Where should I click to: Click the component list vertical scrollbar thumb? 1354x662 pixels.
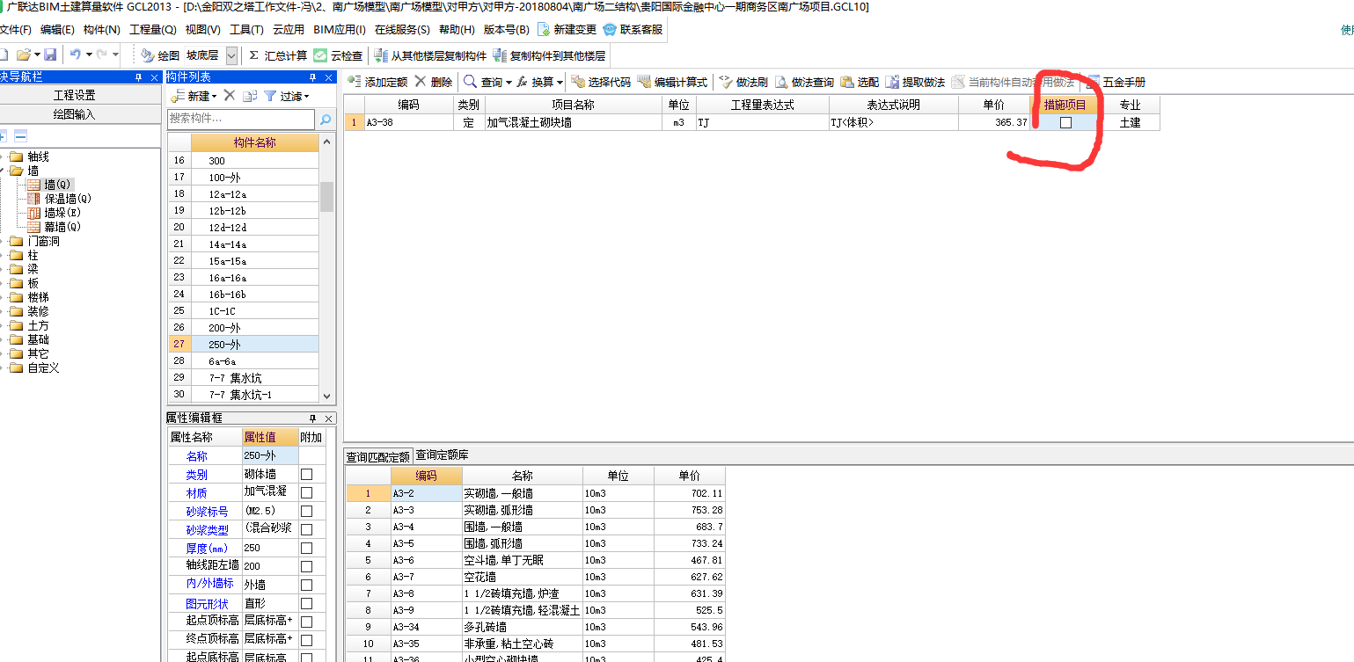[x=326, y=197]
